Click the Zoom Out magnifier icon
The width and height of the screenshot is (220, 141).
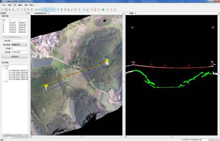click(x=21, y=10)
